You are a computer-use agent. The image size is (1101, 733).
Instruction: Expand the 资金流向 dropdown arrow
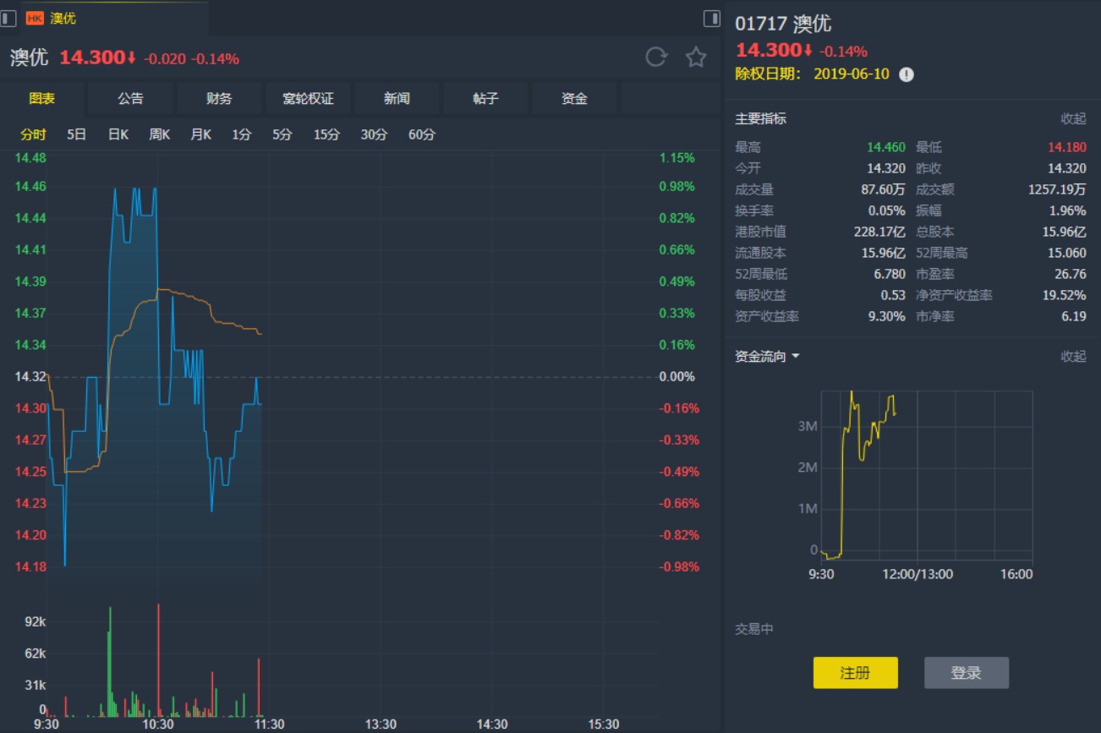point(796,357)
